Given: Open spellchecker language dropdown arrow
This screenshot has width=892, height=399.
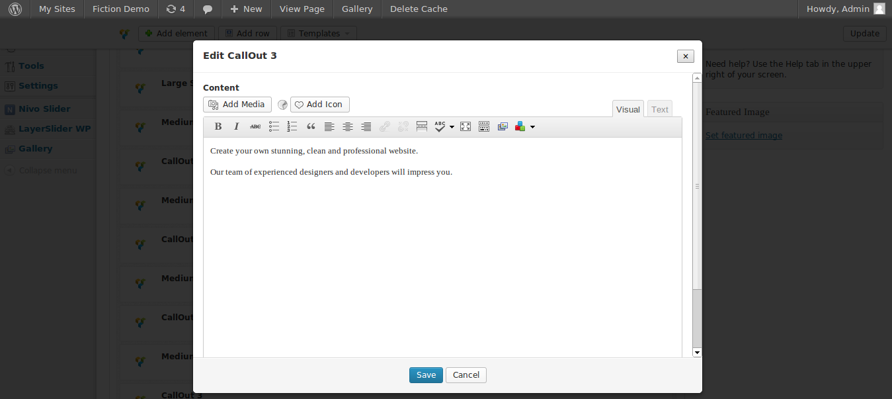Looking at the screenshot, I should tap(452, 126).
